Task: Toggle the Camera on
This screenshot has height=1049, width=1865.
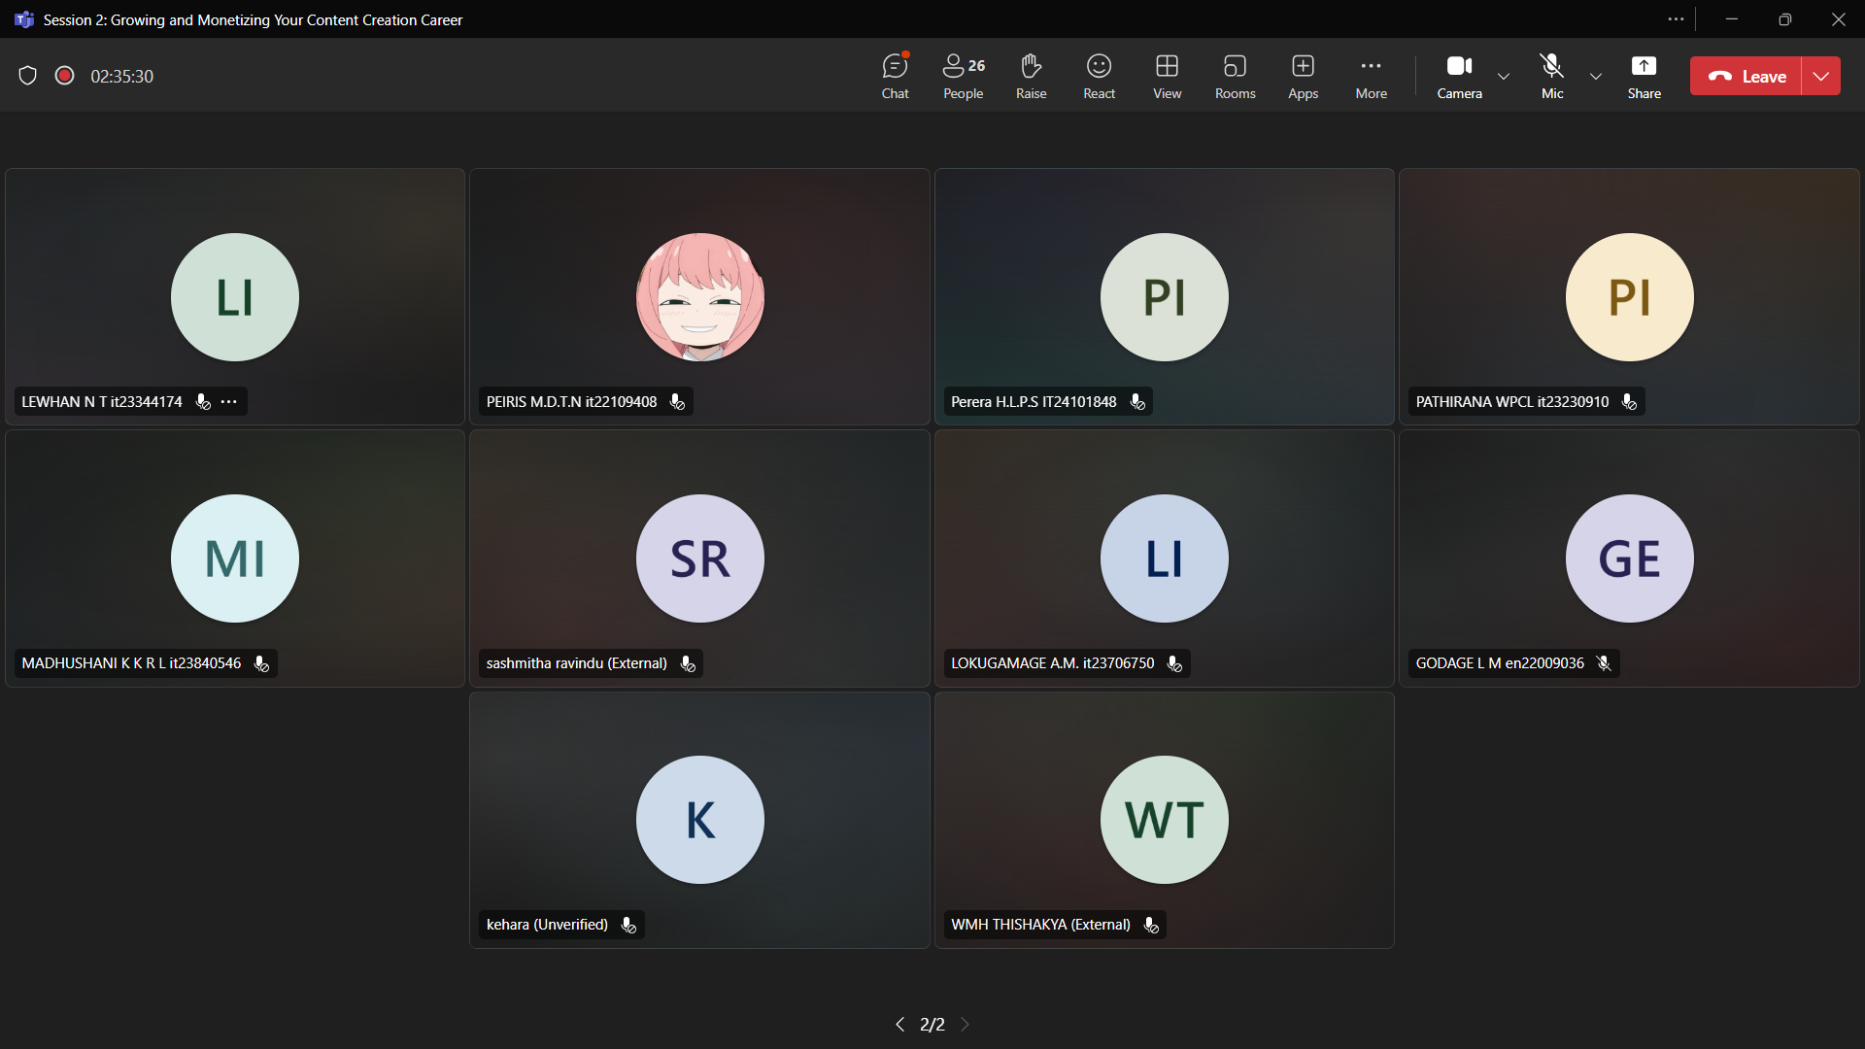Action: coord(1459,76)
